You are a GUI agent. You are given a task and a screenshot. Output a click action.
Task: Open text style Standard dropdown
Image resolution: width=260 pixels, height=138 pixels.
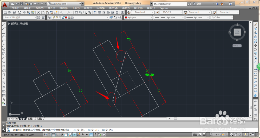tap(142, 12)
